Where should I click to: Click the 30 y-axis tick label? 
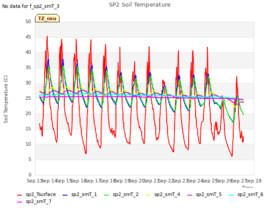point(28,83)
